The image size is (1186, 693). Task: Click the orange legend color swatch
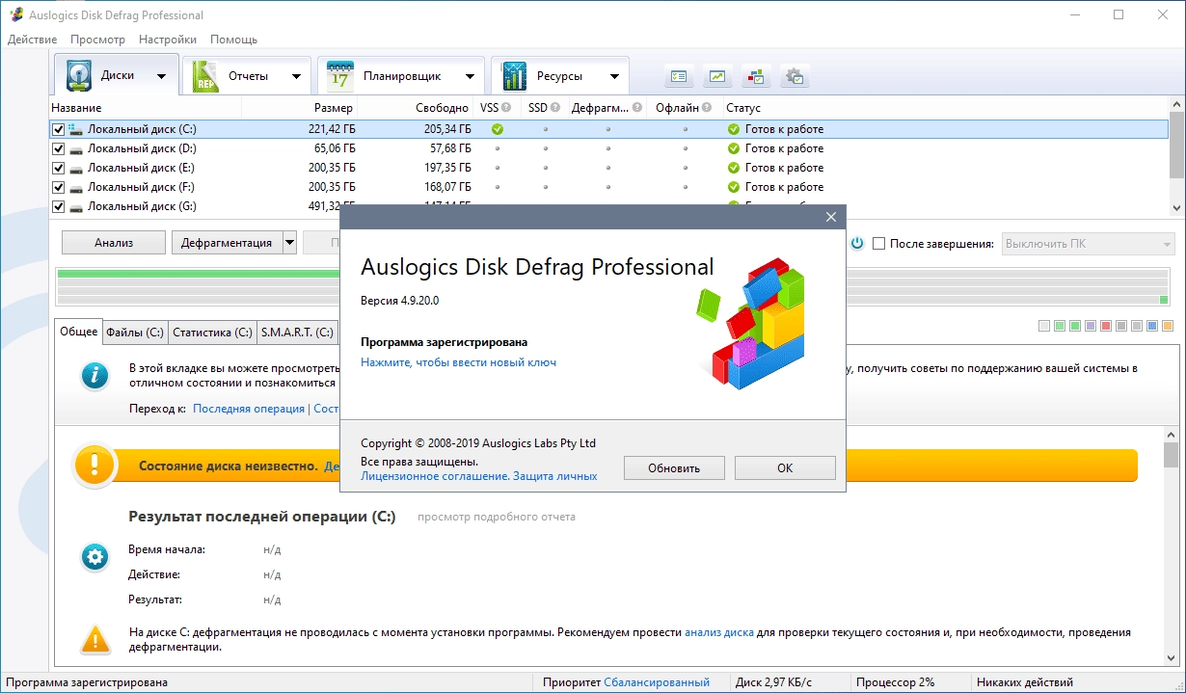click(x=1168, y=327)
